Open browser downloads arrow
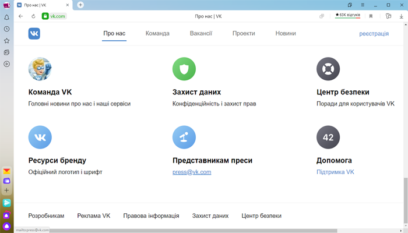Image resolution: width=408 pixels, height=233 pixels. [401, 16]
